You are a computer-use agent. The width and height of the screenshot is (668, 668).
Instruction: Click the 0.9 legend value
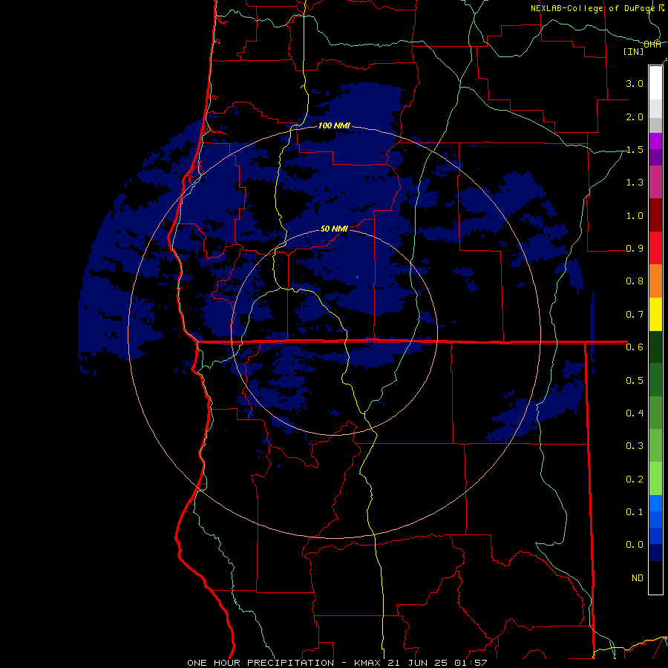click(635, 249)
